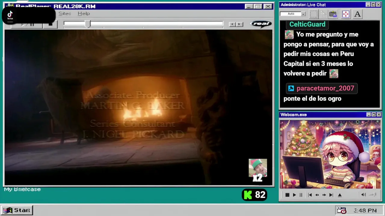
Task: Click the Webcam.exe skip to end button
Action: pos(331,195)
